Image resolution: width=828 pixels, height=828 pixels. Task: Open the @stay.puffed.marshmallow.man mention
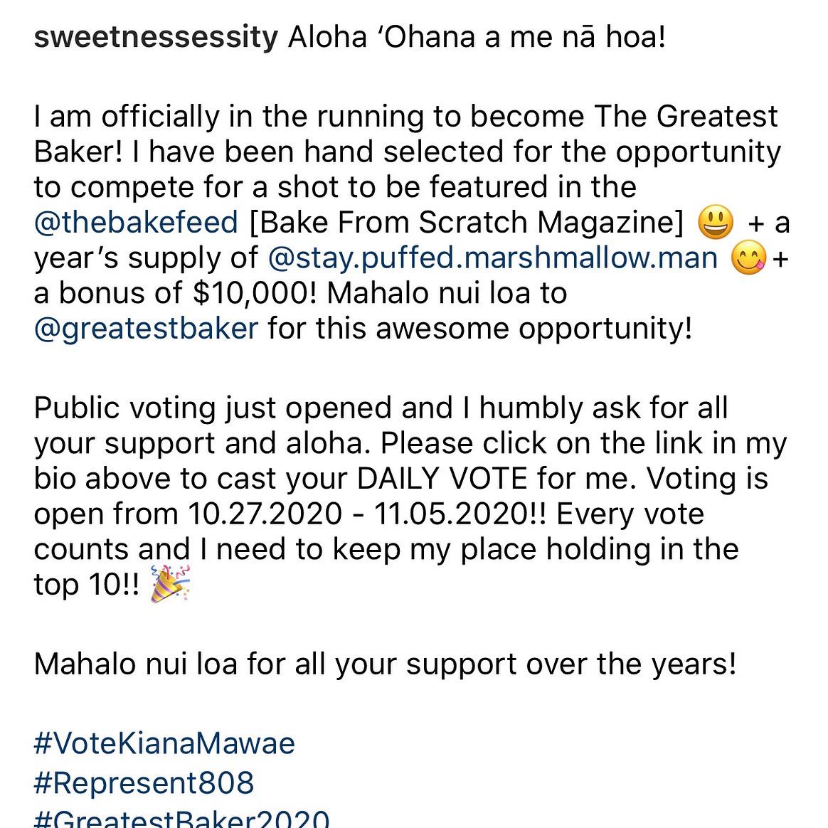click(493, 259)
